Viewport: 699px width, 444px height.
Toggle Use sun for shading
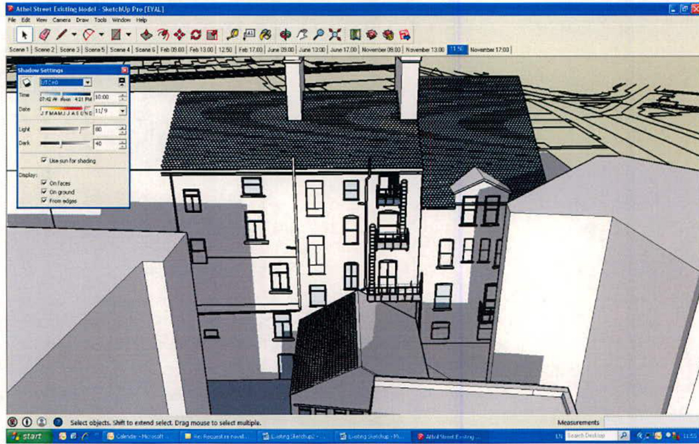click(44, 161)
